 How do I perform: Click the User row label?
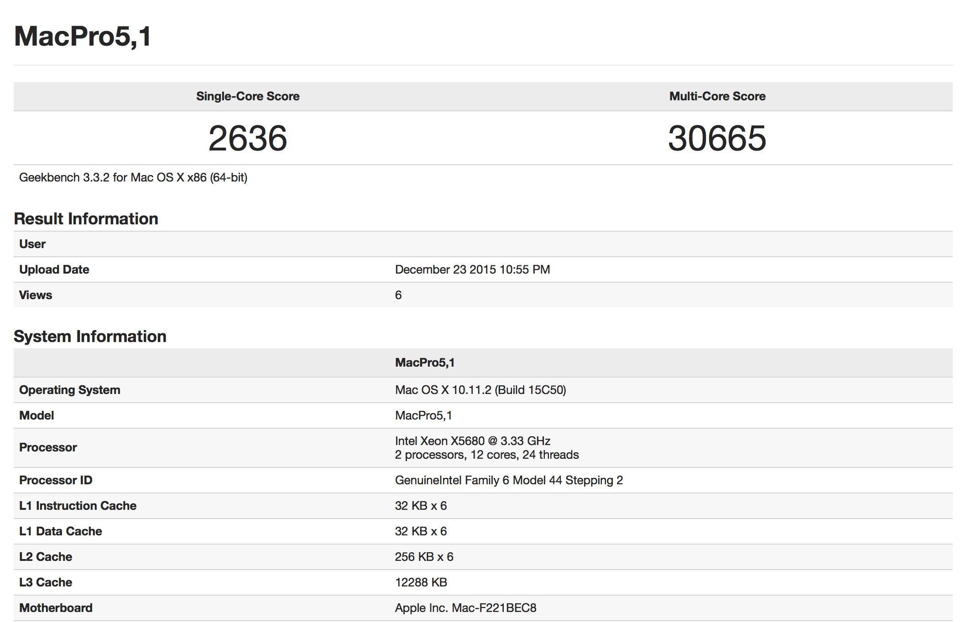(32, 244)
